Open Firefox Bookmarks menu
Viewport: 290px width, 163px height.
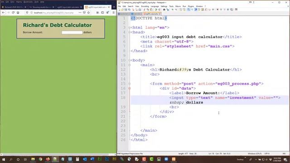(x=28, y=2)
